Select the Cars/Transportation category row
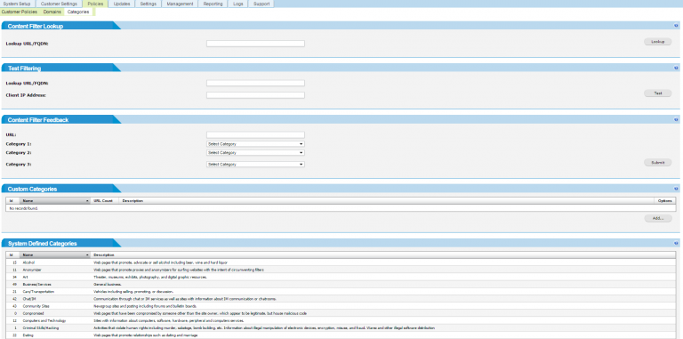This screenshot has width=683, height=339. tap(341, 292)
